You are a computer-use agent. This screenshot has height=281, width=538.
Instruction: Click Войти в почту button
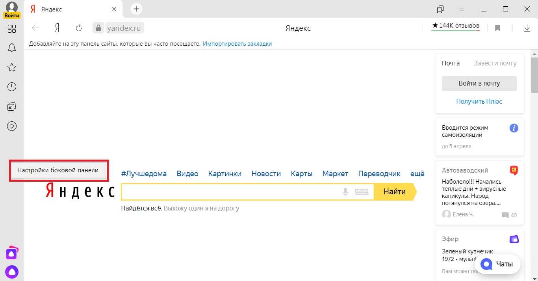(479, 84)
